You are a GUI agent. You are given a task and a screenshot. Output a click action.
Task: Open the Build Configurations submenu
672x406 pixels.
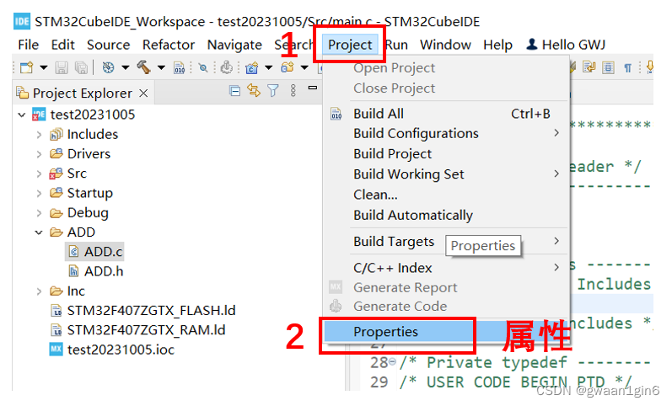tap(446, 133)
